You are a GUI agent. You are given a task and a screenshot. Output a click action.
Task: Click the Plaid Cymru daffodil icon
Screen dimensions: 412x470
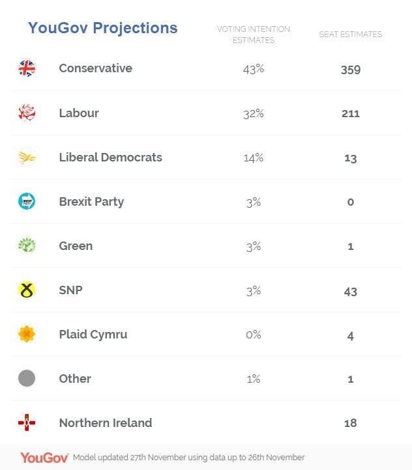[x=27, y=334]
